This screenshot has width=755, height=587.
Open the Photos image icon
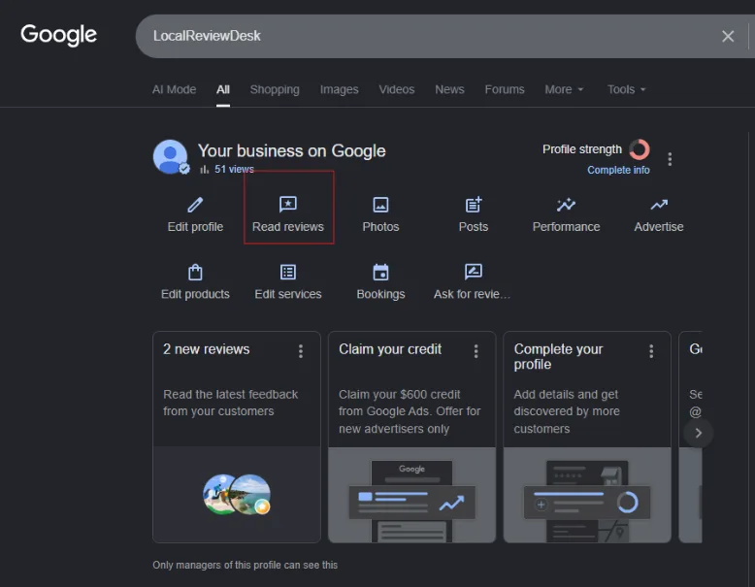tap(380, 205)
